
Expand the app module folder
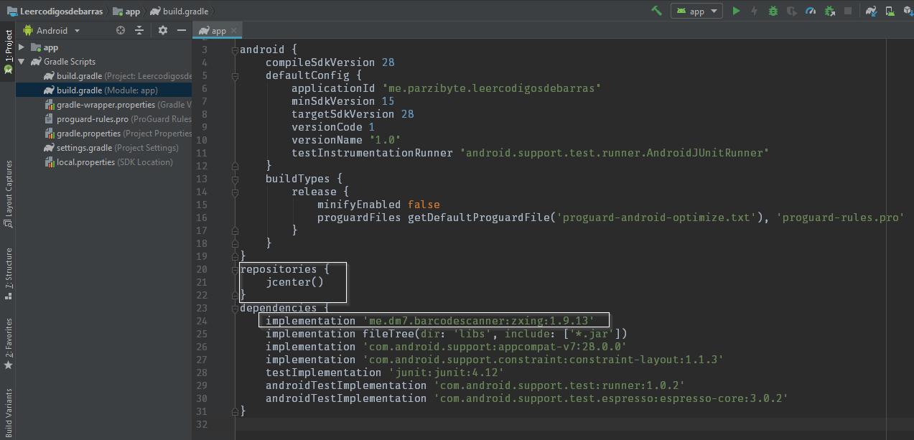[x=22, y=47]
